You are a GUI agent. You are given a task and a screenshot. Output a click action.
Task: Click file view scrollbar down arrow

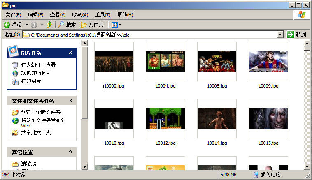(x=307, y=167)
